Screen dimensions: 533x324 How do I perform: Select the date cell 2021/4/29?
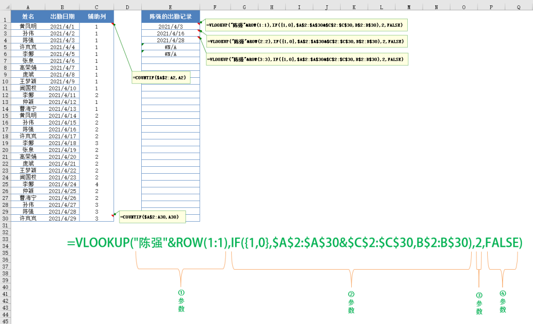(x=62, y=218)
